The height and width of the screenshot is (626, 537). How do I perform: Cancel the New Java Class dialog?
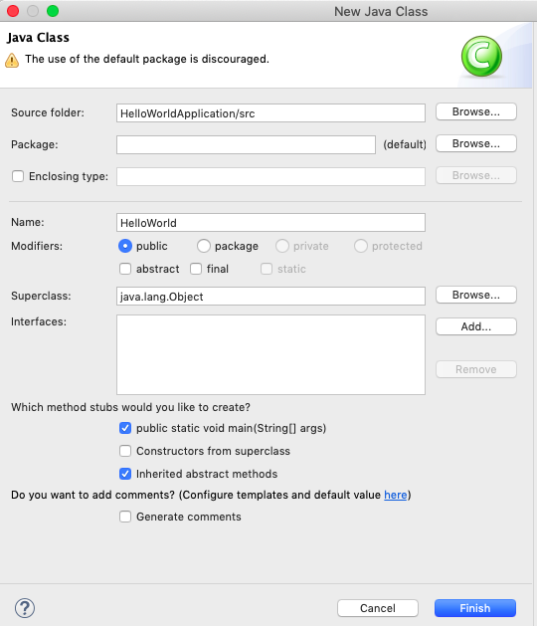[378, 608]
